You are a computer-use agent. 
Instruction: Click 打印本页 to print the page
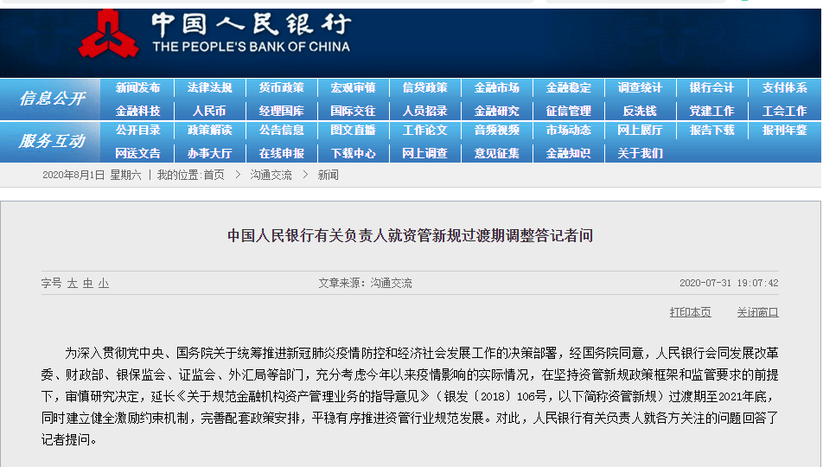point(690,312)
